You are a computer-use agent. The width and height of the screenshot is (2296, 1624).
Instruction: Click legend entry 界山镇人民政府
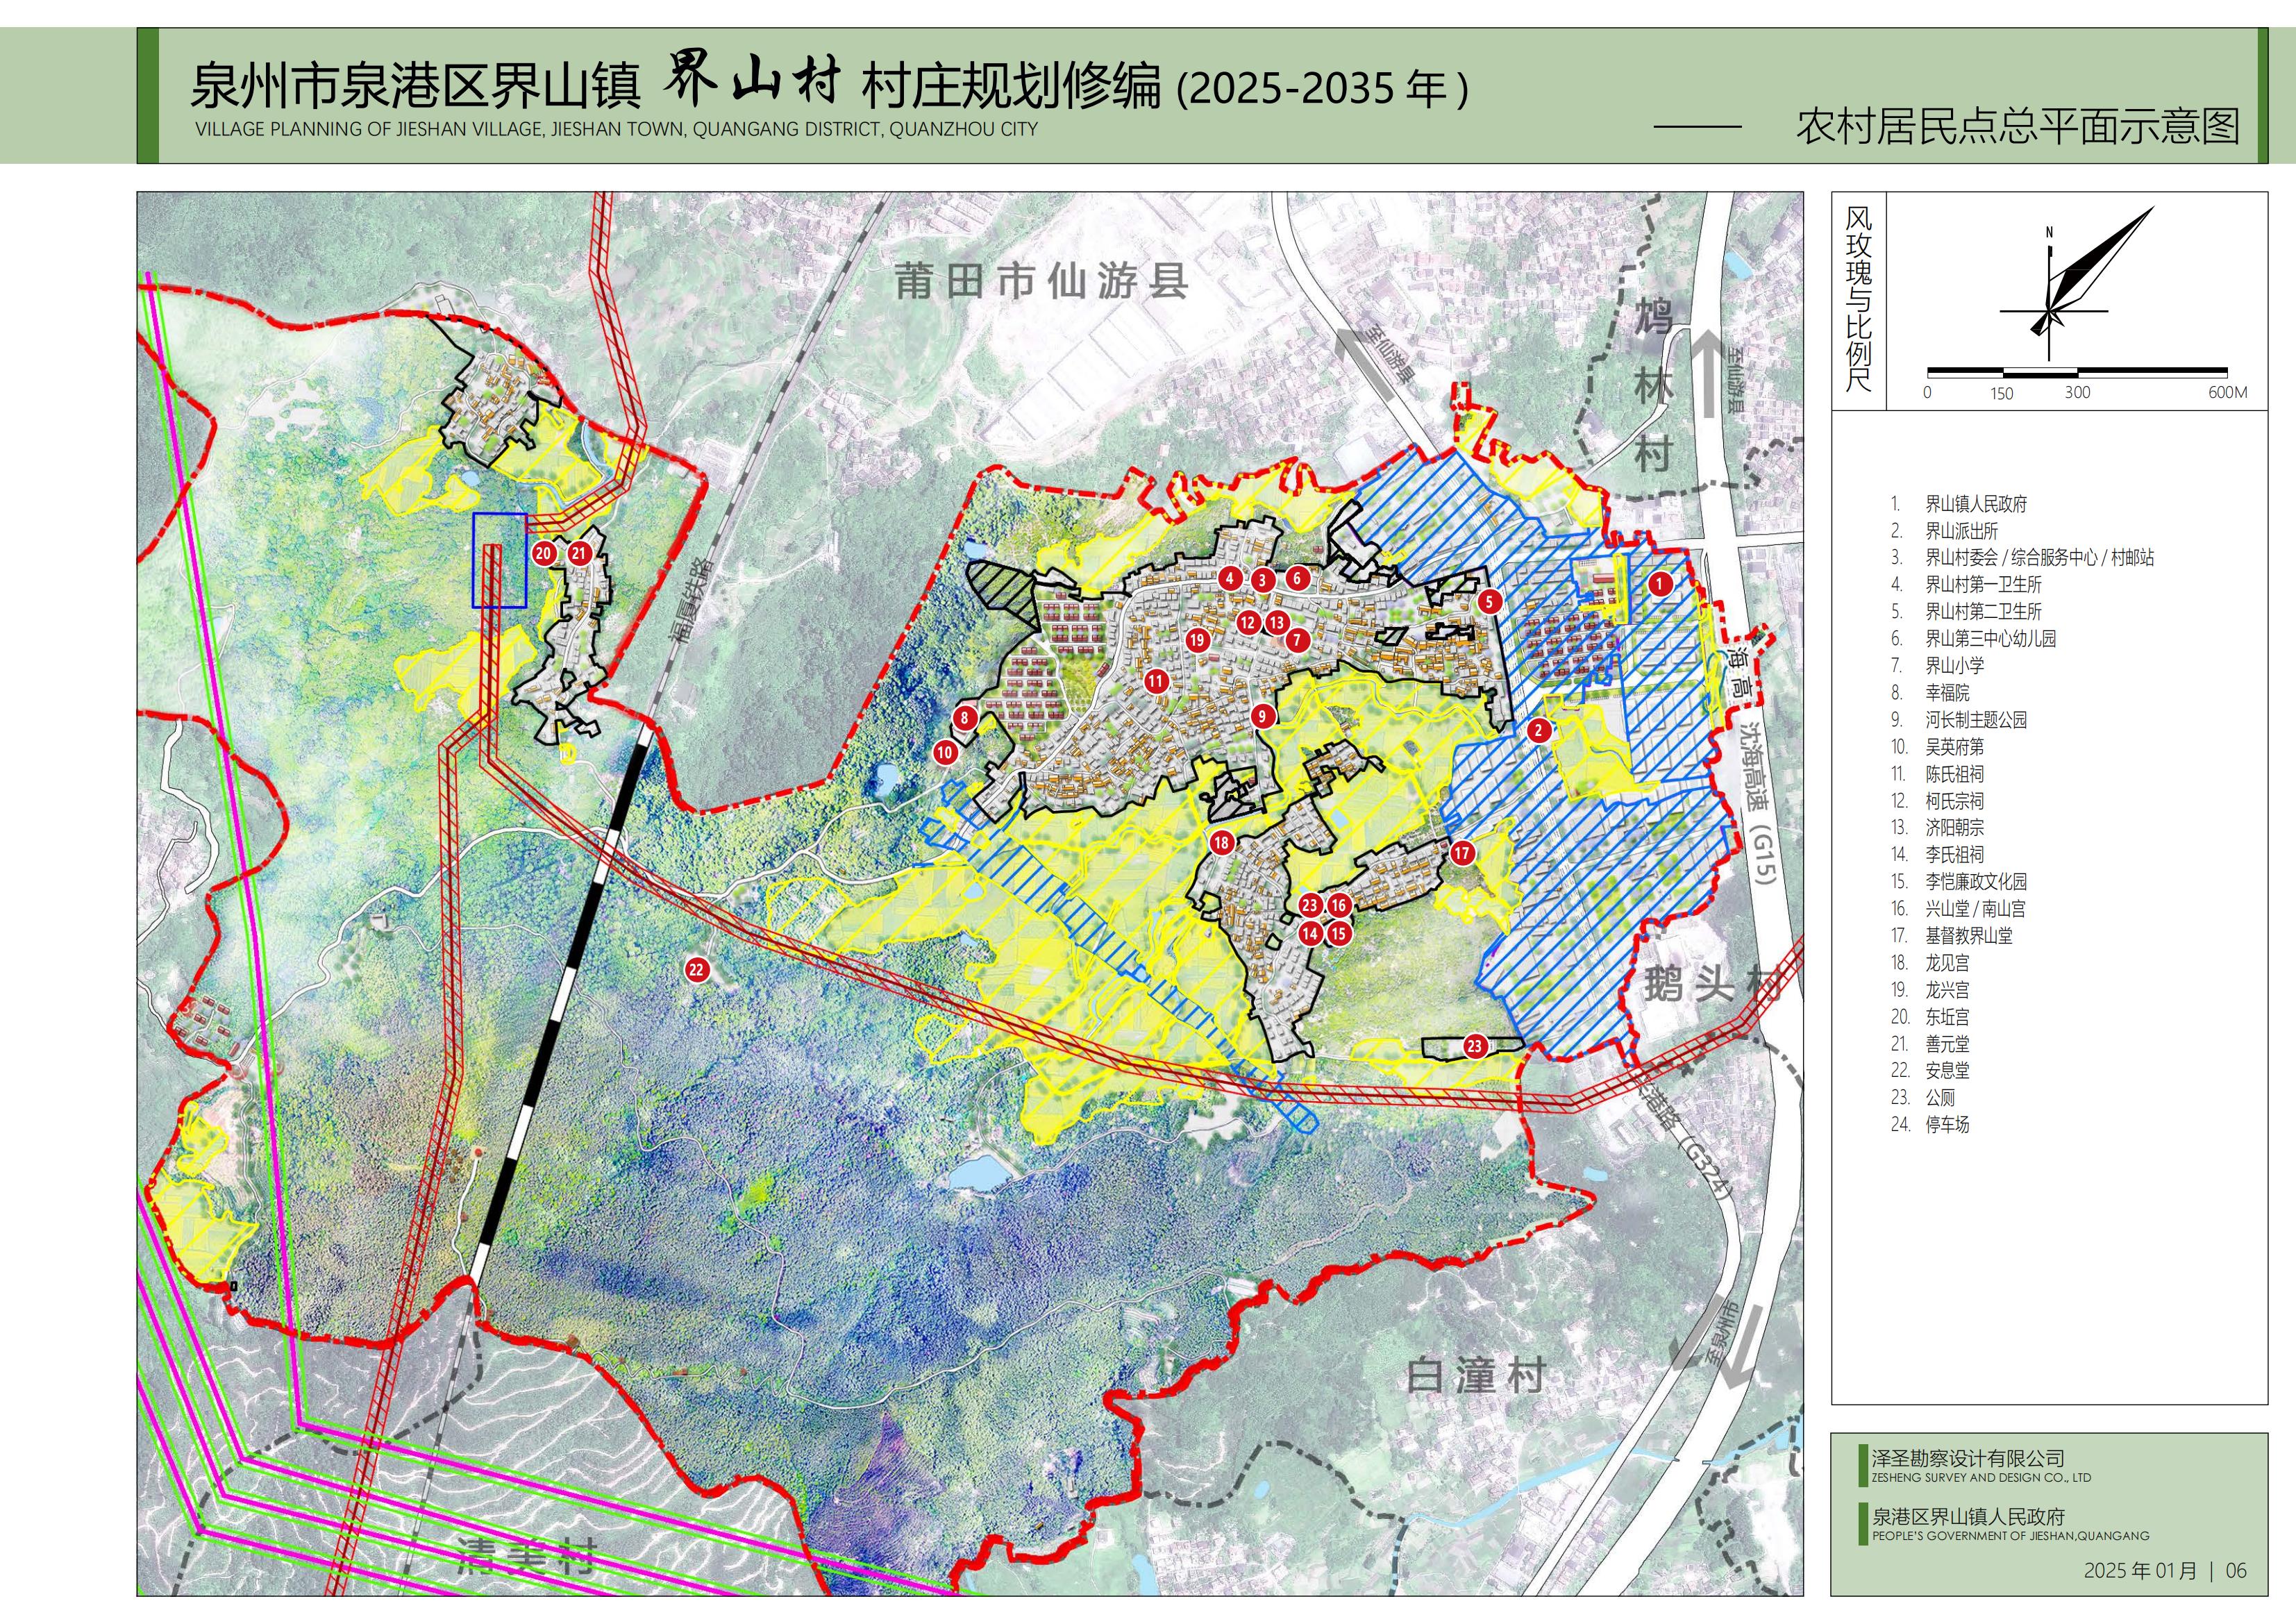point(1976,504)
